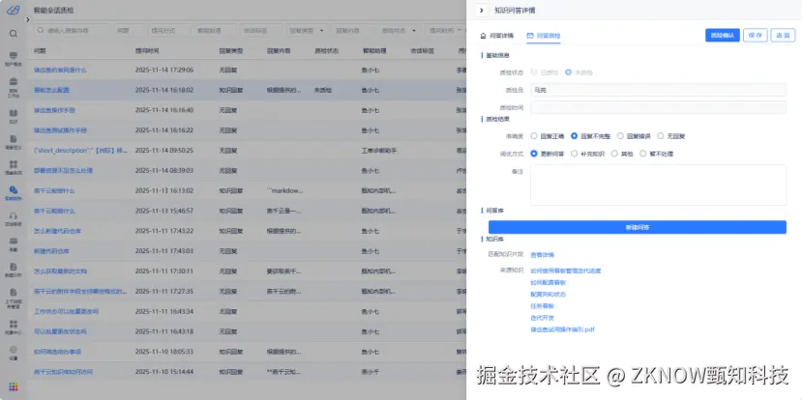The width and height of the screenshot is (802, 400).
Task: Click the 保存 button
Action: (756, 35)
